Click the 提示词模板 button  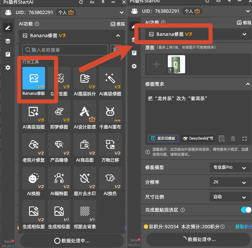[x=163, y=139]
